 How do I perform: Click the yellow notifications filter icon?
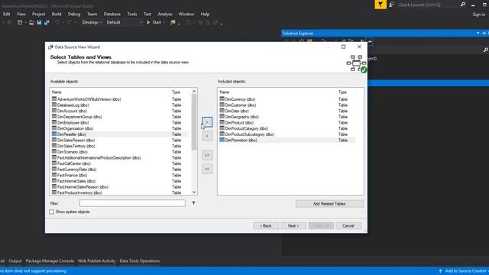pyautogui.click(x=381, y=5)
